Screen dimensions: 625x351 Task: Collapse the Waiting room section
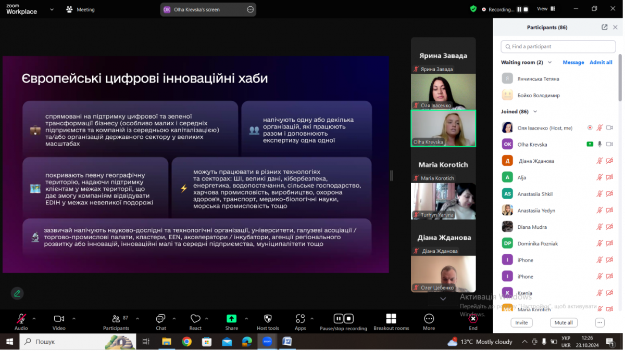[549, 62]
